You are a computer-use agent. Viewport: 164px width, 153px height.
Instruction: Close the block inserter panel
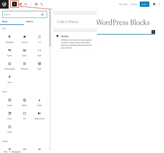click(x=14, y=4)
